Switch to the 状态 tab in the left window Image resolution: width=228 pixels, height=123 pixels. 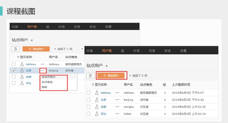(x=93, y=27)
